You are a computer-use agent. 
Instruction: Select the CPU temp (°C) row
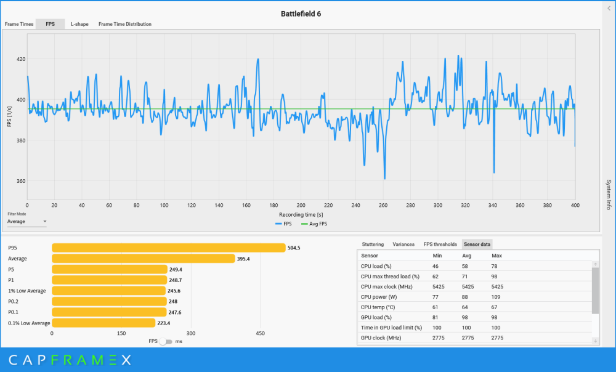474,307
